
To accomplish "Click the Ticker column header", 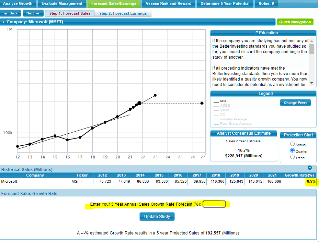I will click(82, 175).
